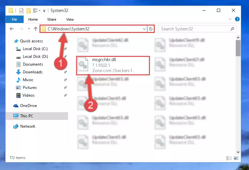
Task: Expand the ribbon with the chevron
Action: coord(230,19)
